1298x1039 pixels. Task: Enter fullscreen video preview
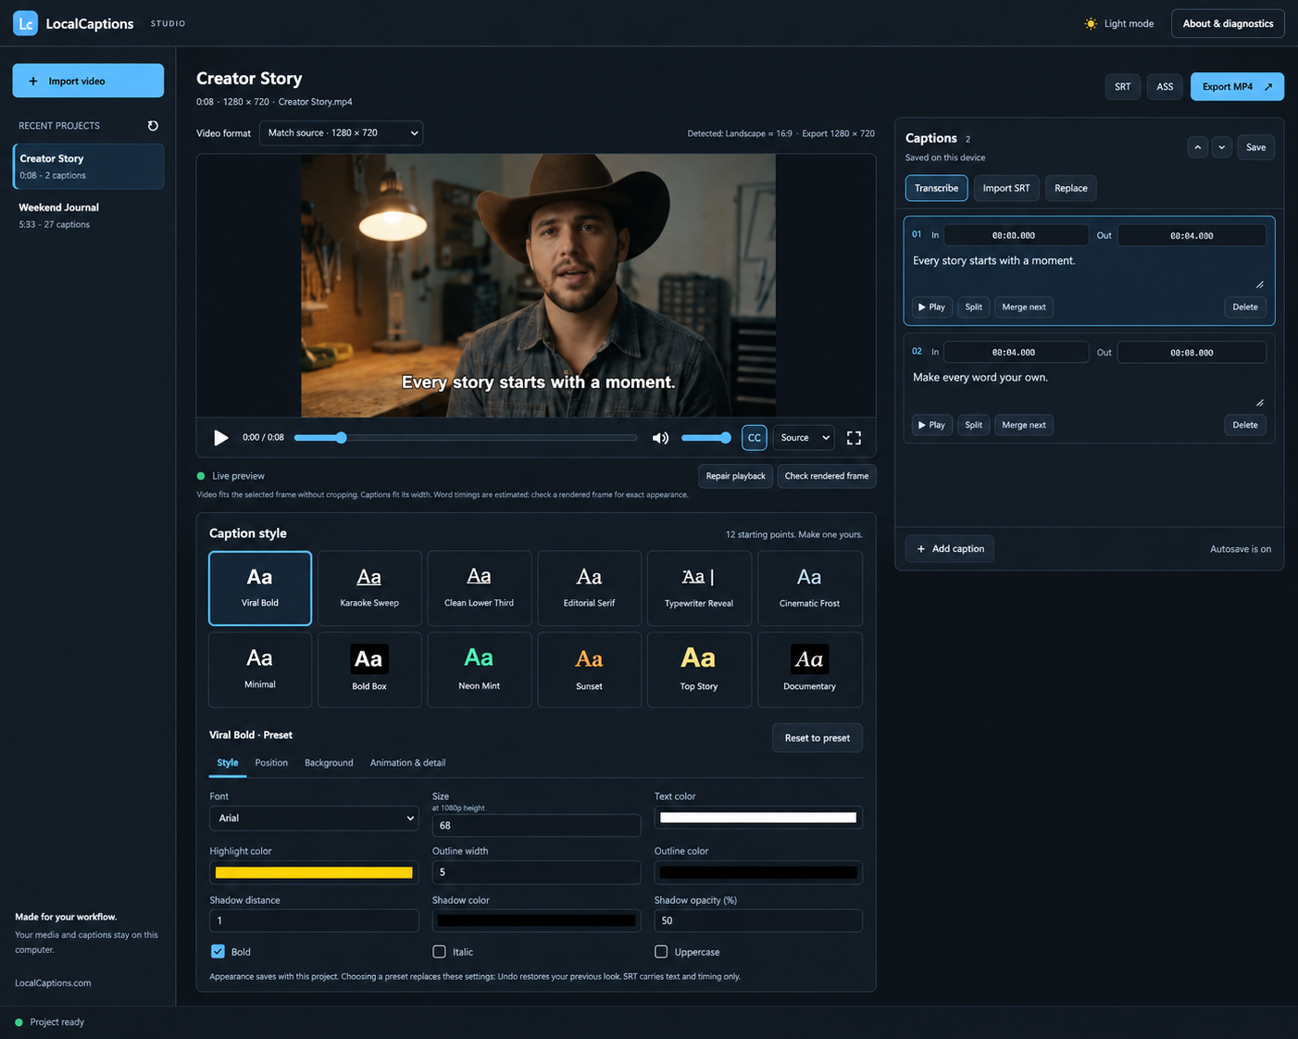pyautogui.click(x=854, y=437)
